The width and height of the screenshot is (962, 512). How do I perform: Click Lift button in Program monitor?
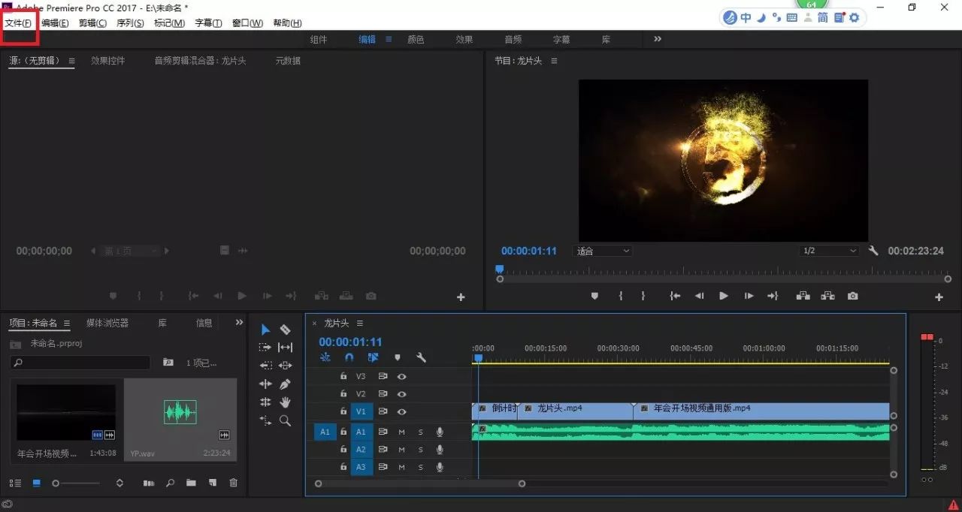[x=803, y=297]
